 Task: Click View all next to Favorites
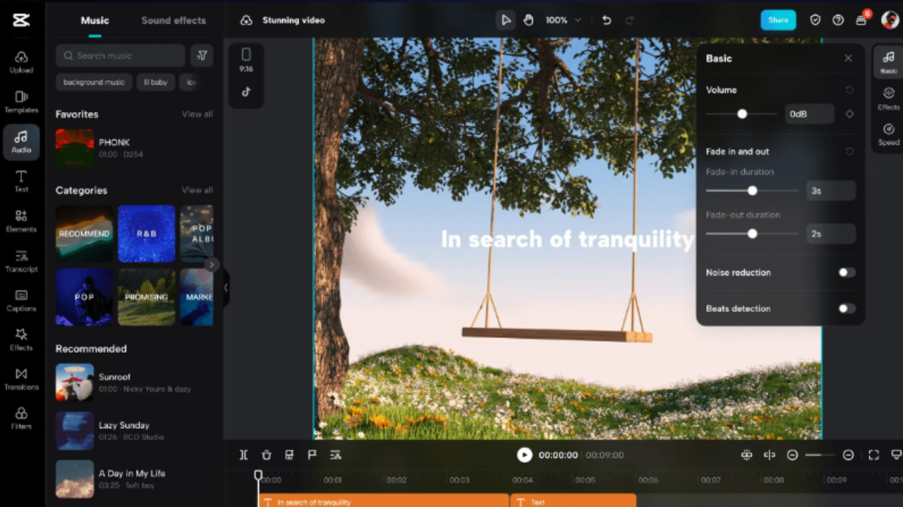pos(197,113)
